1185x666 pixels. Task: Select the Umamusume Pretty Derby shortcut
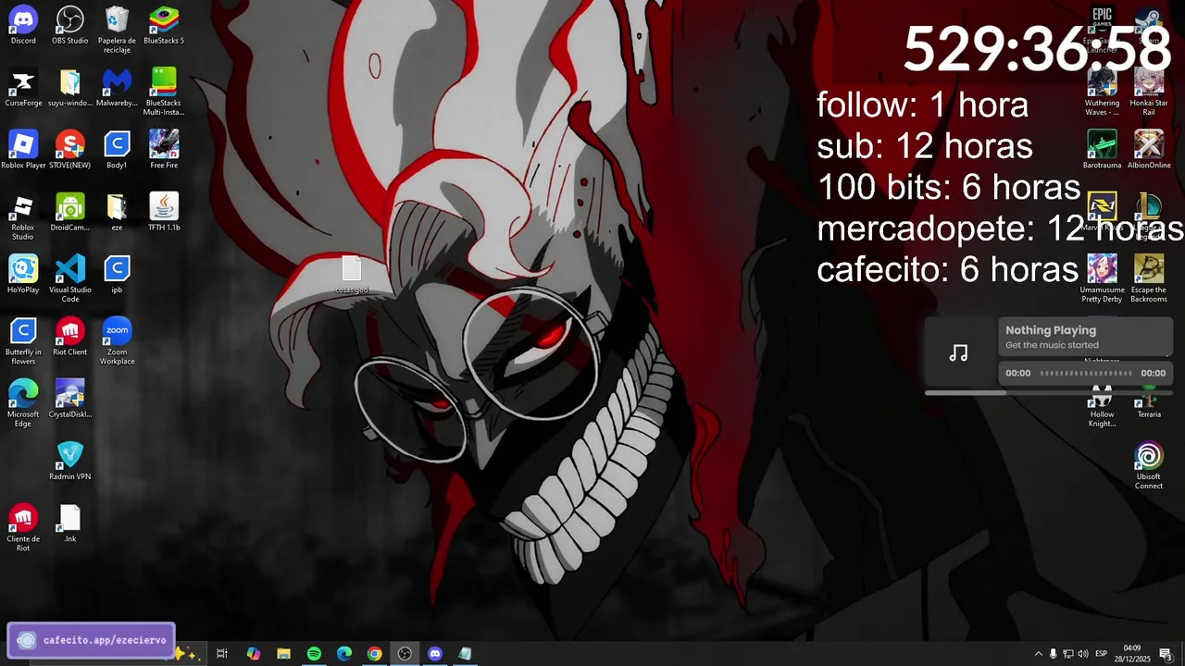1102,279
